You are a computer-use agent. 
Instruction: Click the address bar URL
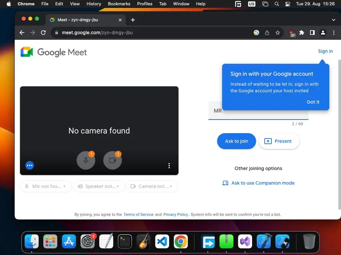(97, 33)
